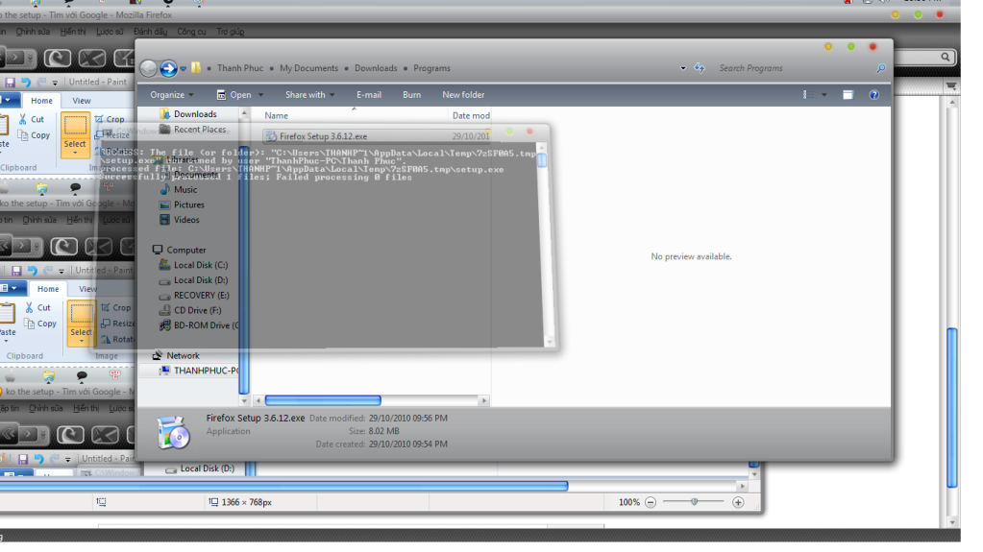983x552 pixels.
Task: Open the Share with dropdown
Action: pyautogui.click(x=309, y=95)
